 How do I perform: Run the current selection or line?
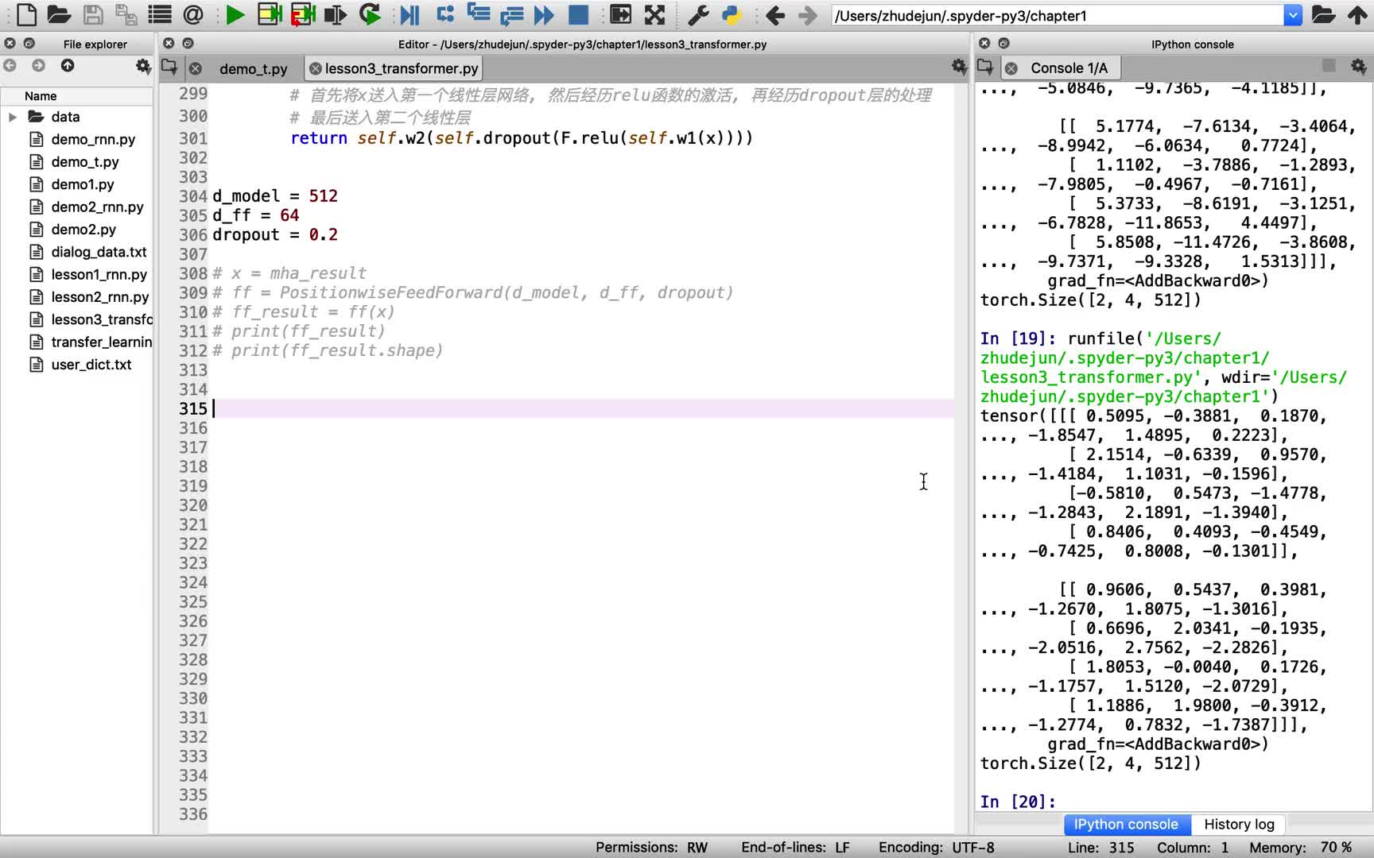[x=336, y=14]
